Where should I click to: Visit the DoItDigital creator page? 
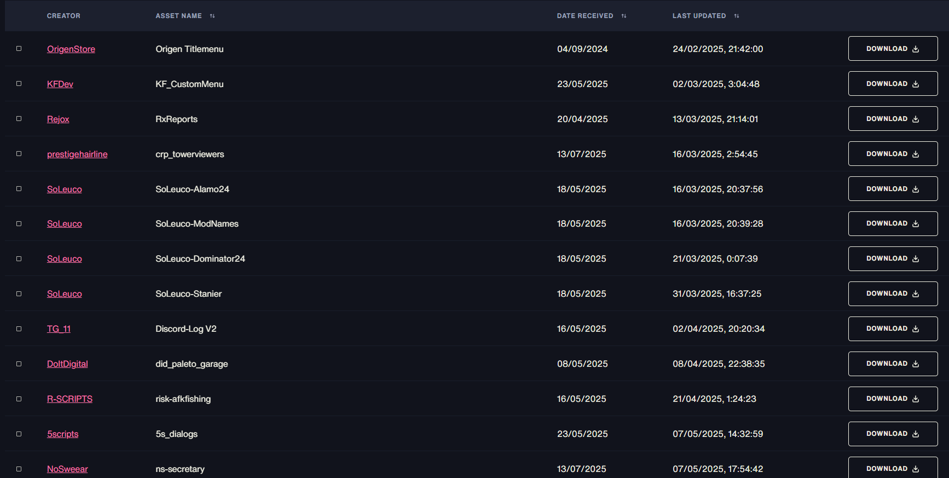pyautogui.click(x=67, y=364)
